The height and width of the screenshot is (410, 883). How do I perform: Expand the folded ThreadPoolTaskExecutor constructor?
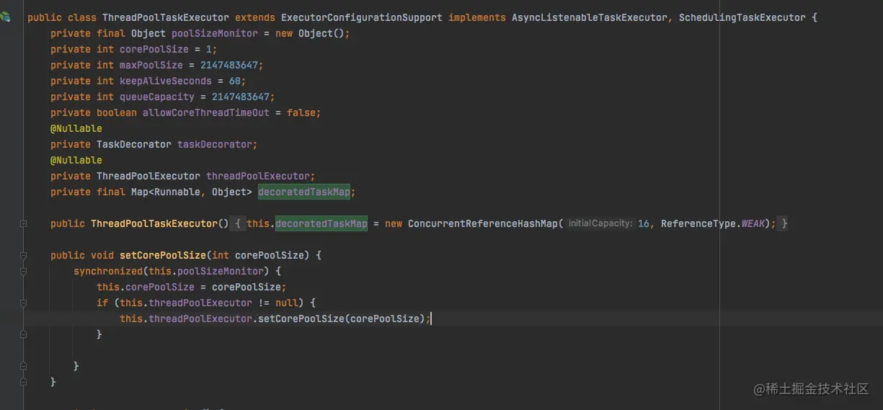(23, 224)
